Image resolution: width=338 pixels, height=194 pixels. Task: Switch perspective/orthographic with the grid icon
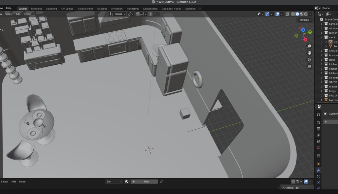click(309, 66)
